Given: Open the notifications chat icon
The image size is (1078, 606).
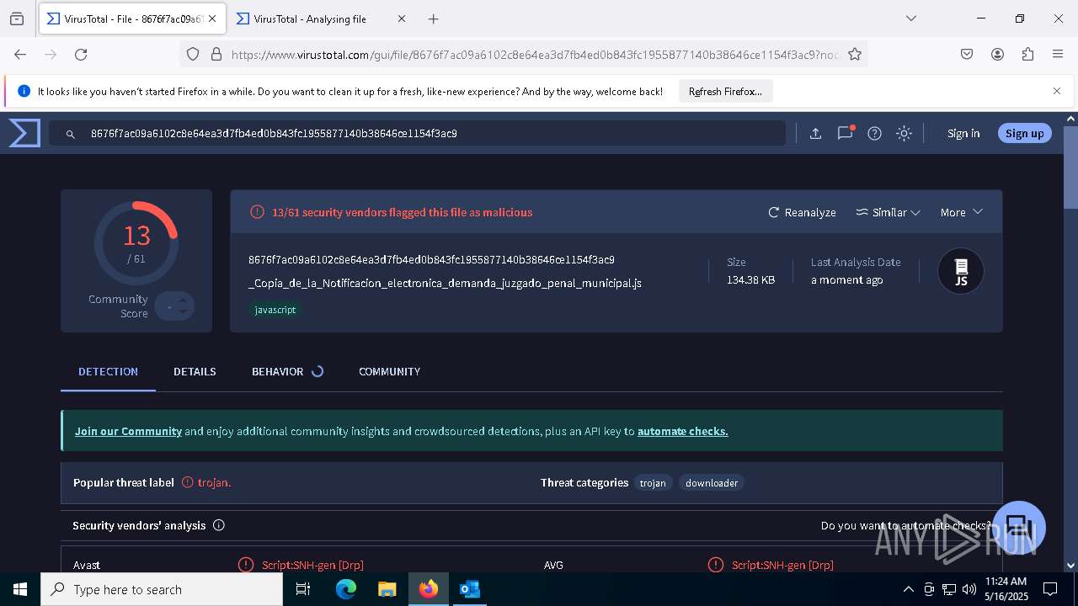Looking at the screenshot, I should (846, 133).
